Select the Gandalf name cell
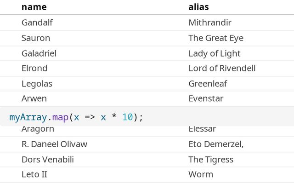This screenshot has width=294, height=184. 38,23
